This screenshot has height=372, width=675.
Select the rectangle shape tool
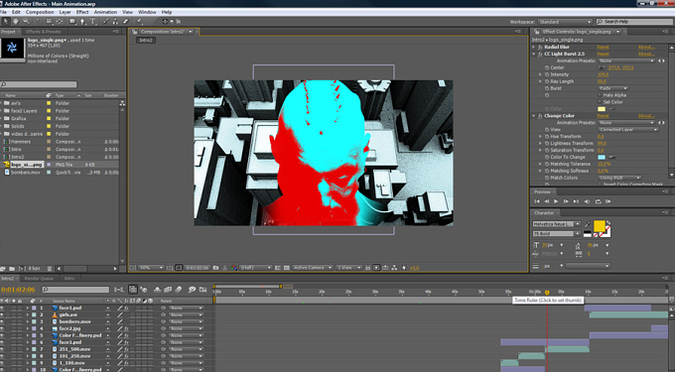click(x=72, y=21)
